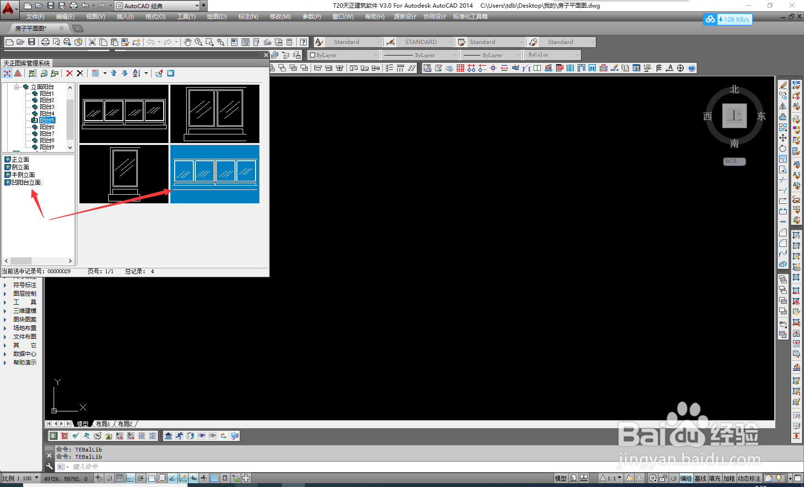Toggle the 填充 status bar button

[715, 478]
